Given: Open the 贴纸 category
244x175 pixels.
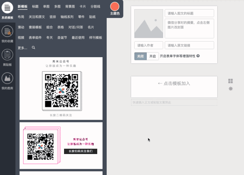Looking at the screenshot, I should (92, 17).
